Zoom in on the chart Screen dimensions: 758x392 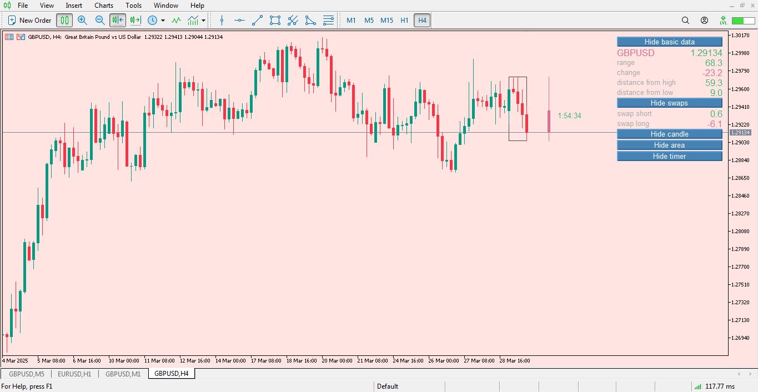pos(82,20)
